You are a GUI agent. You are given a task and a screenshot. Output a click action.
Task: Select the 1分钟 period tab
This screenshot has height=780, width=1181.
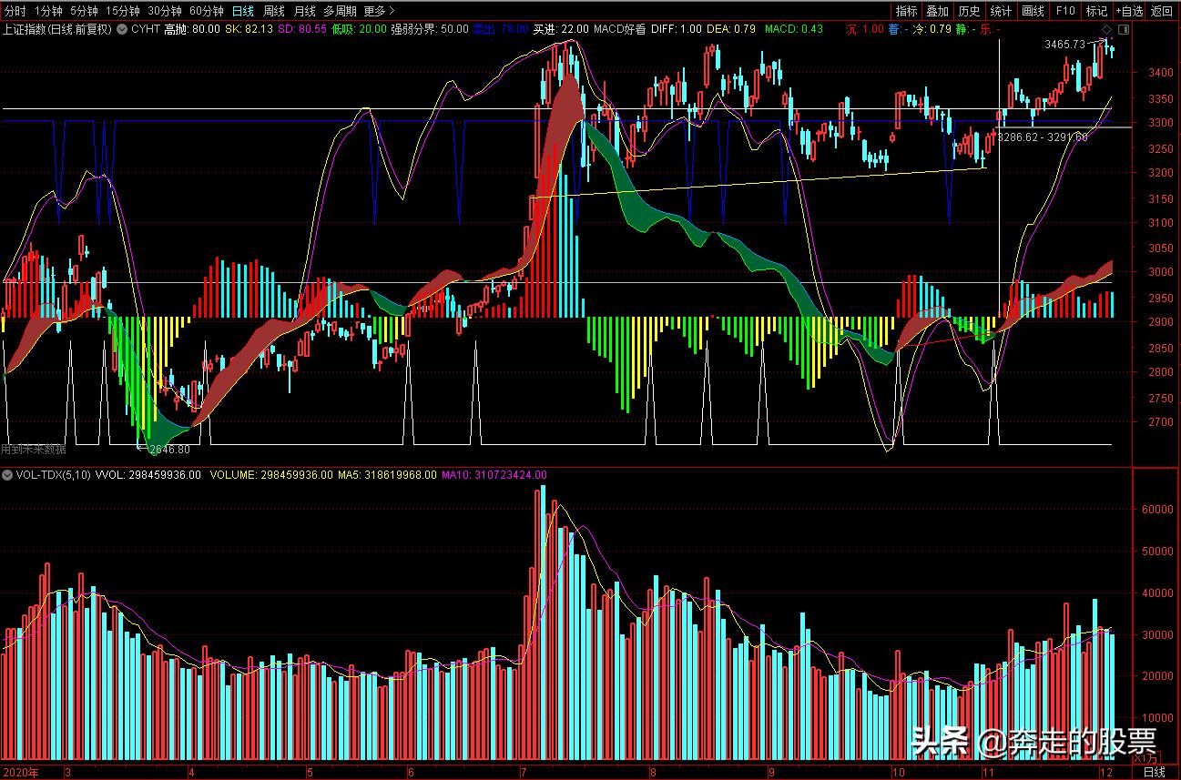[47, 11]
